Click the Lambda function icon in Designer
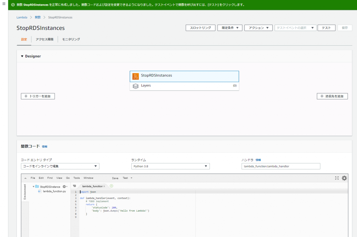Viewport: 357px width, 237px height. (136, 76)
